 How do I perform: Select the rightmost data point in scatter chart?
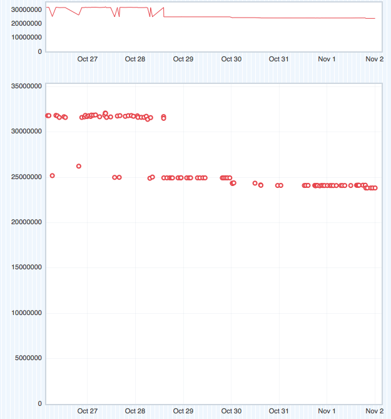[x=375, y=188]
